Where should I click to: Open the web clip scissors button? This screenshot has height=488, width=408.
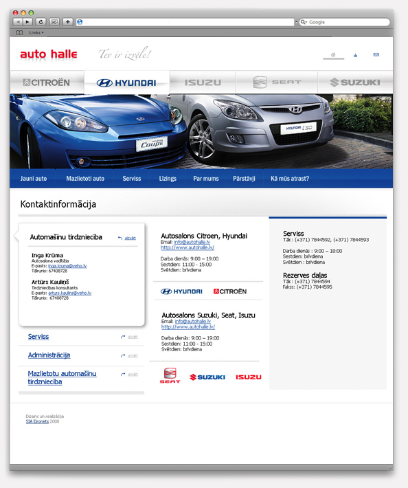54,22
